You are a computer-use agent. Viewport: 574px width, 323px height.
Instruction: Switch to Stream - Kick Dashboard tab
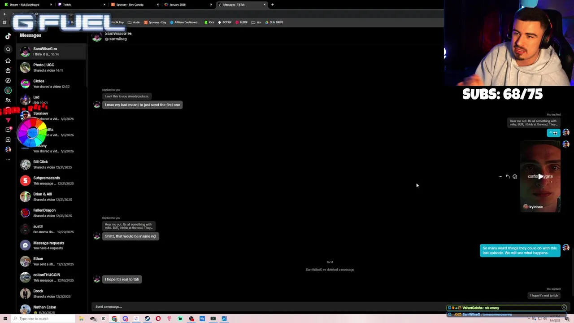[27, 4]
